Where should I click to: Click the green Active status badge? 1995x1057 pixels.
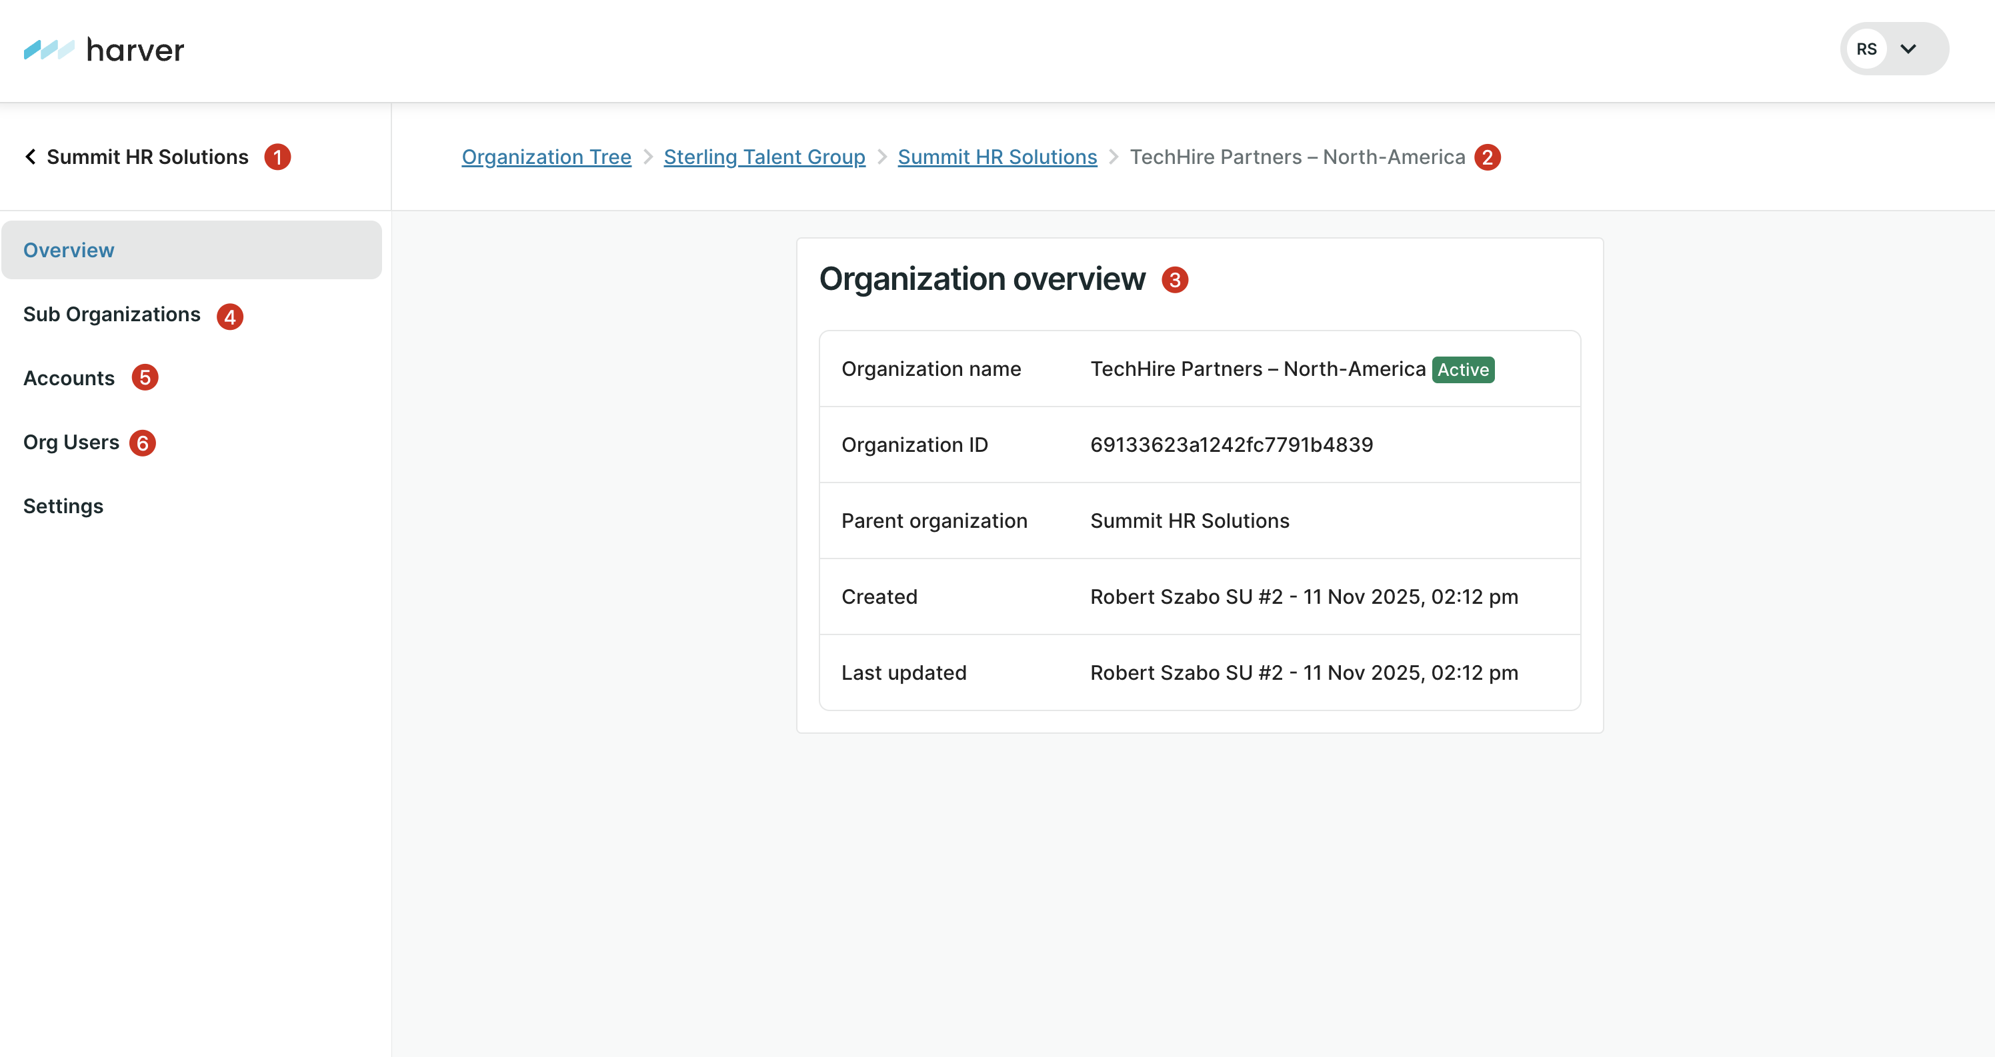[x=1462, y=369]
